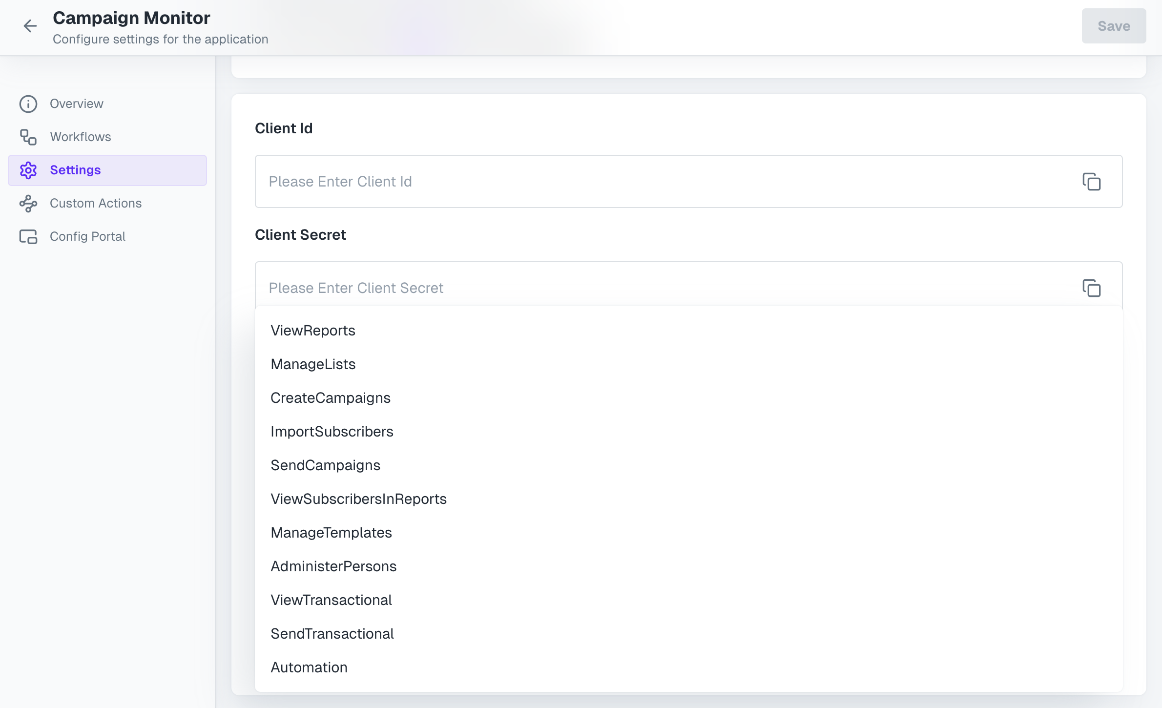Pick CreateCampaigns from the dropdown
Screen dimensions: 1162x708
[331, 397]
